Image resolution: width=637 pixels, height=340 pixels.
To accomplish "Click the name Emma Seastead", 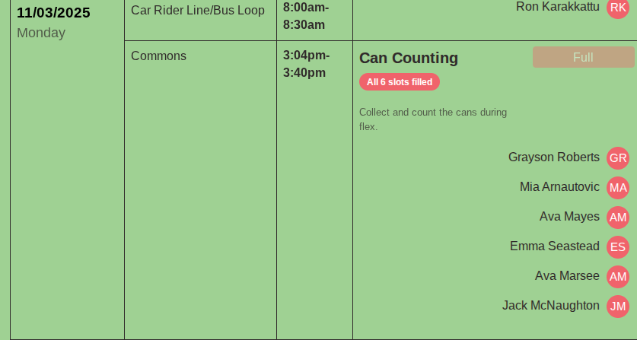I will (x=555, y=246).
